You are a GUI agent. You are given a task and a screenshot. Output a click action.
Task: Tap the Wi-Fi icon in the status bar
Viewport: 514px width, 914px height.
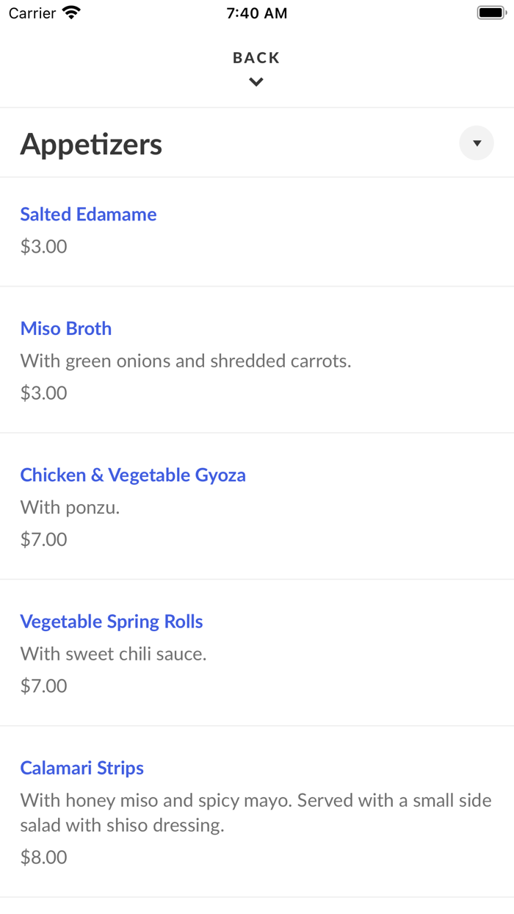click(70, 12)
